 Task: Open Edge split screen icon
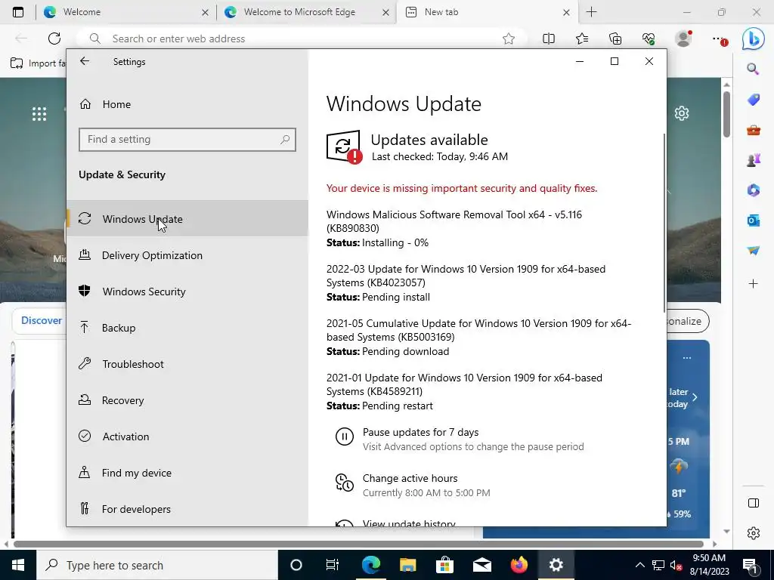point(549,39)
